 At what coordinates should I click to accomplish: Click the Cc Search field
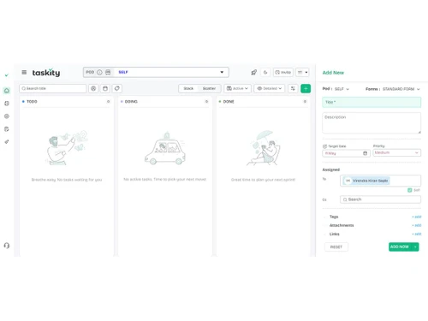(380, 199)
